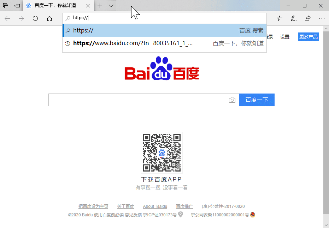Click the 更多产品 button
This screenshot has height=228, width=329.
pos(309,37)
